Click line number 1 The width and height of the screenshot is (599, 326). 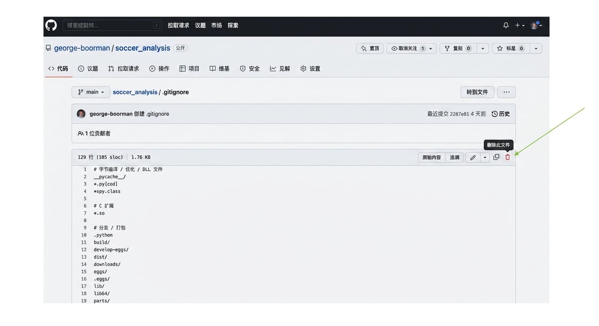pos(85,170)
